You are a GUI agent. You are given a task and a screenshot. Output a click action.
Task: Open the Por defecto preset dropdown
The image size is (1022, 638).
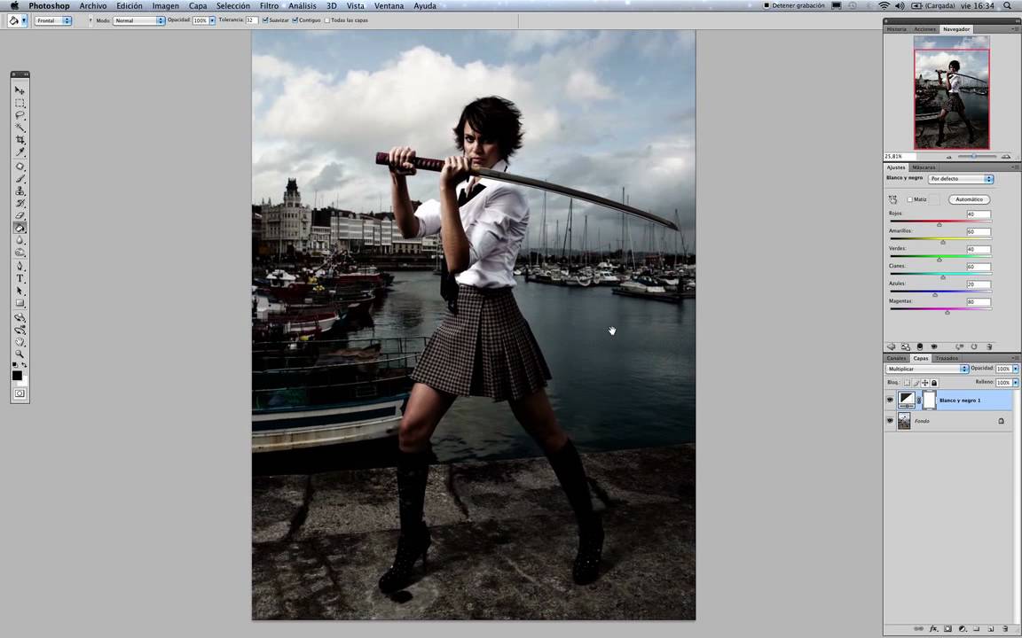tap(960, 178)
